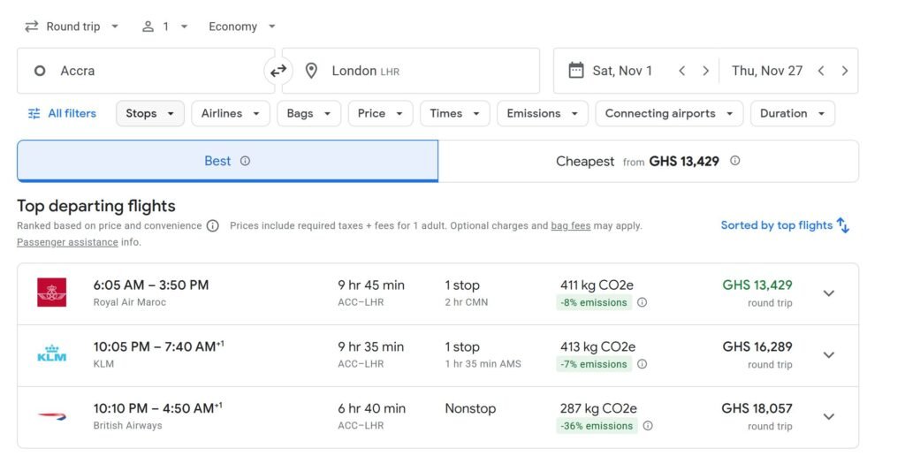The image size is (905, 456).
Task: Open the bag fees link
Action: [x=571, y=225]
